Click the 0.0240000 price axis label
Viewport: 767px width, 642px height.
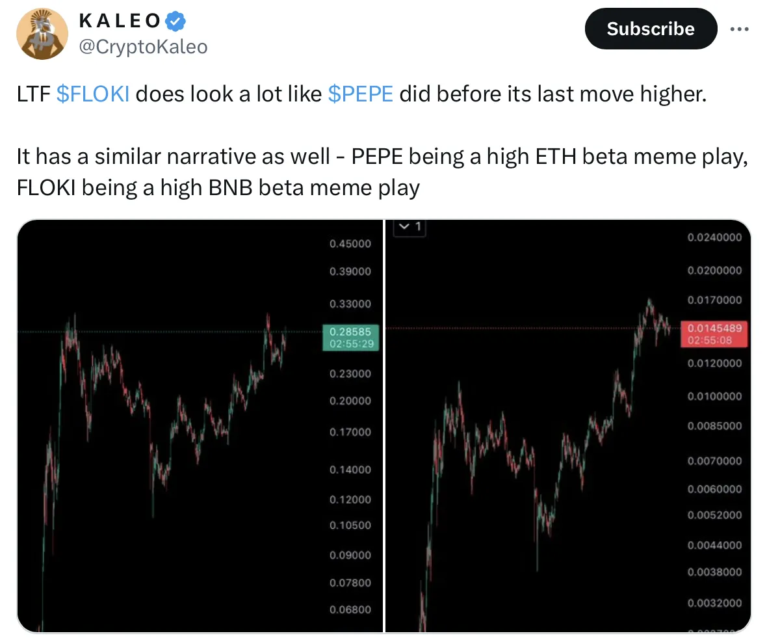click(x=714, y=237)
